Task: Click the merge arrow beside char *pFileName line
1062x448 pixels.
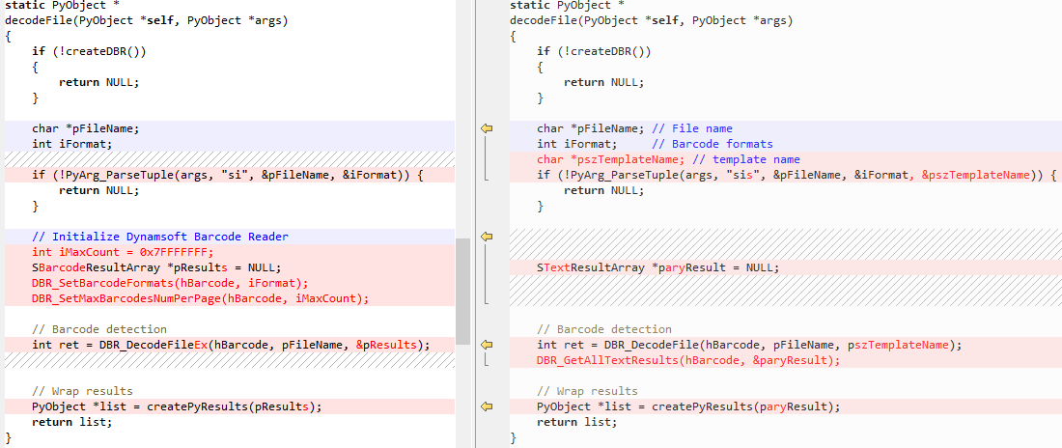Action: 487,128
